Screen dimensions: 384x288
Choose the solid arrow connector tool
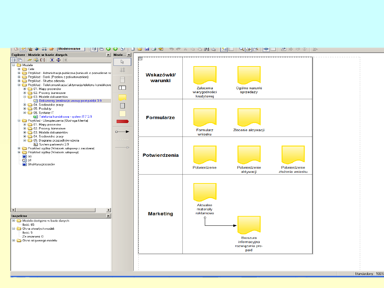click(x=122, y=132)
